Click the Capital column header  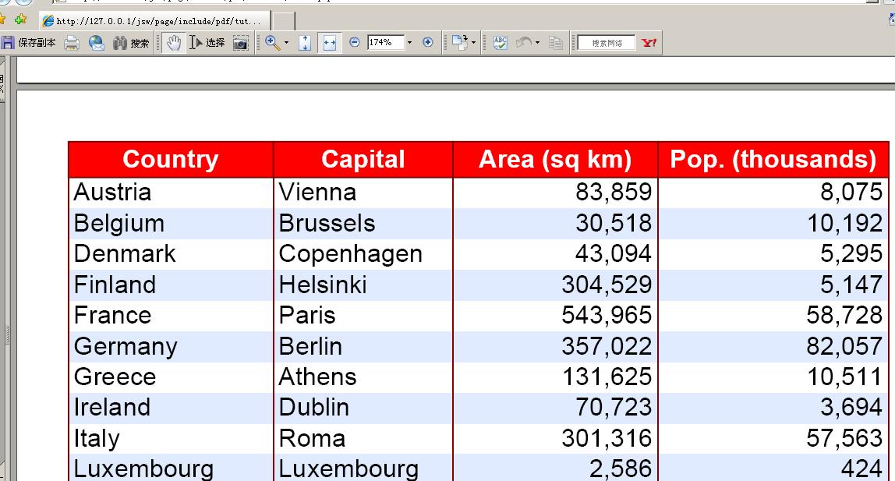(x=363, y=159)
